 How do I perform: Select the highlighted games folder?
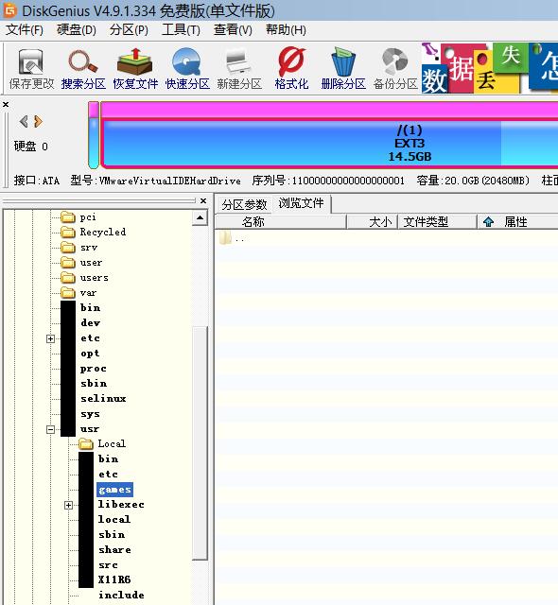115,490
